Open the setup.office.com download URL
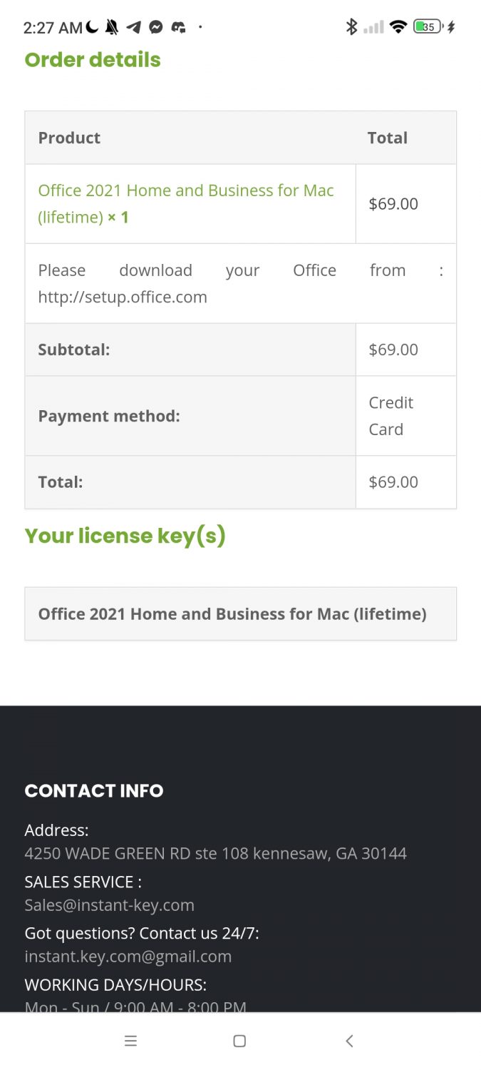 coord(123,297)
